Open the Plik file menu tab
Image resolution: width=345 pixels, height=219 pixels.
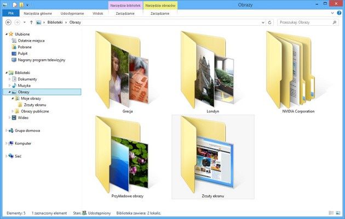point(11,13)
